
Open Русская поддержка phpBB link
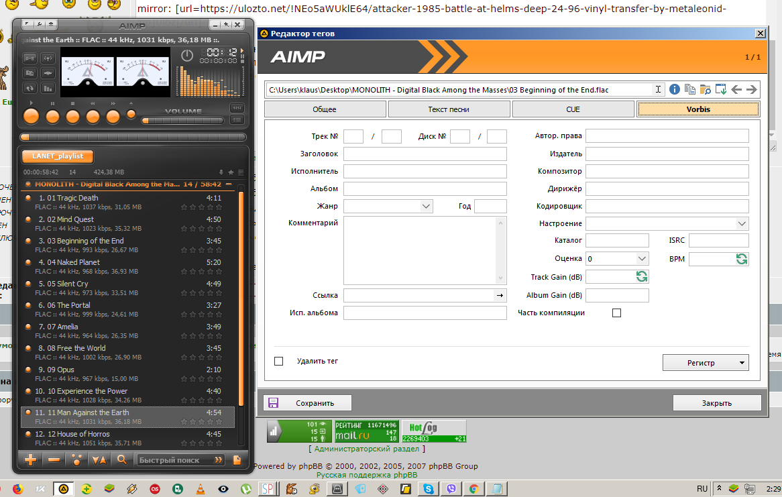pos(367,475)
